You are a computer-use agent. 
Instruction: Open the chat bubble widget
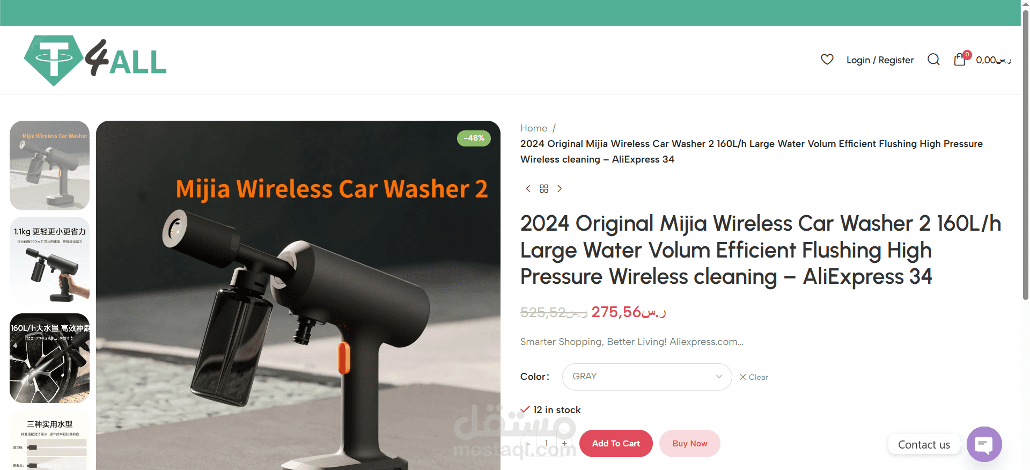tap(984, 444)
